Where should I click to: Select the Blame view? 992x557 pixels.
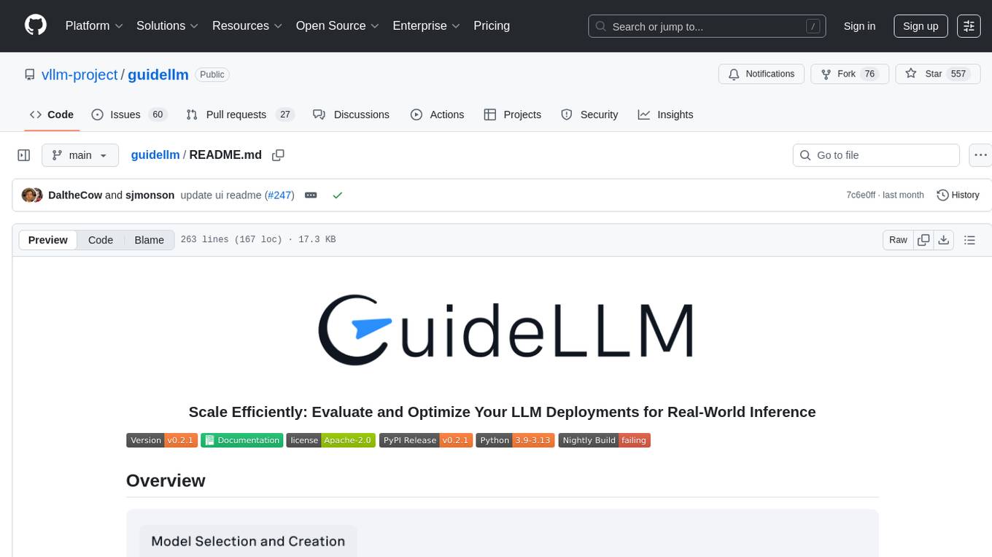(149, 240)
